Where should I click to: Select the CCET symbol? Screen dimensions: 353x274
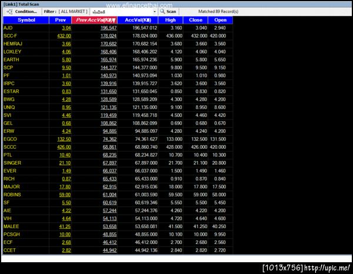click(9, 250)
